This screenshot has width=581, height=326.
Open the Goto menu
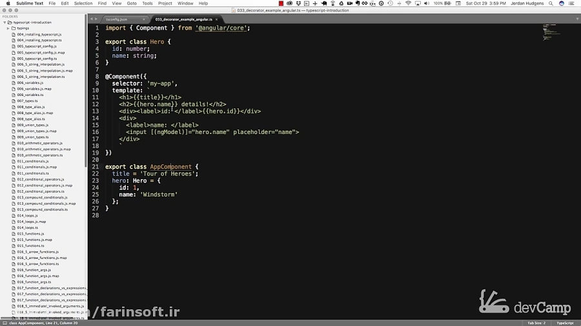tap(132, 3)
